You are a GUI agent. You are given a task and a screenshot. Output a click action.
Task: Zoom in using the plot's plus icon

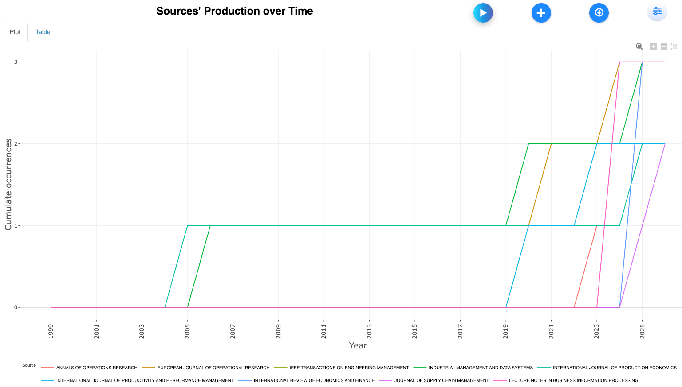click(654, 46)
